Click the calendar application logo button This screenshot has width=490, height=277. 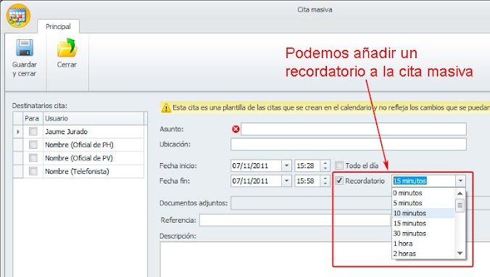click(x=18, y=16)
